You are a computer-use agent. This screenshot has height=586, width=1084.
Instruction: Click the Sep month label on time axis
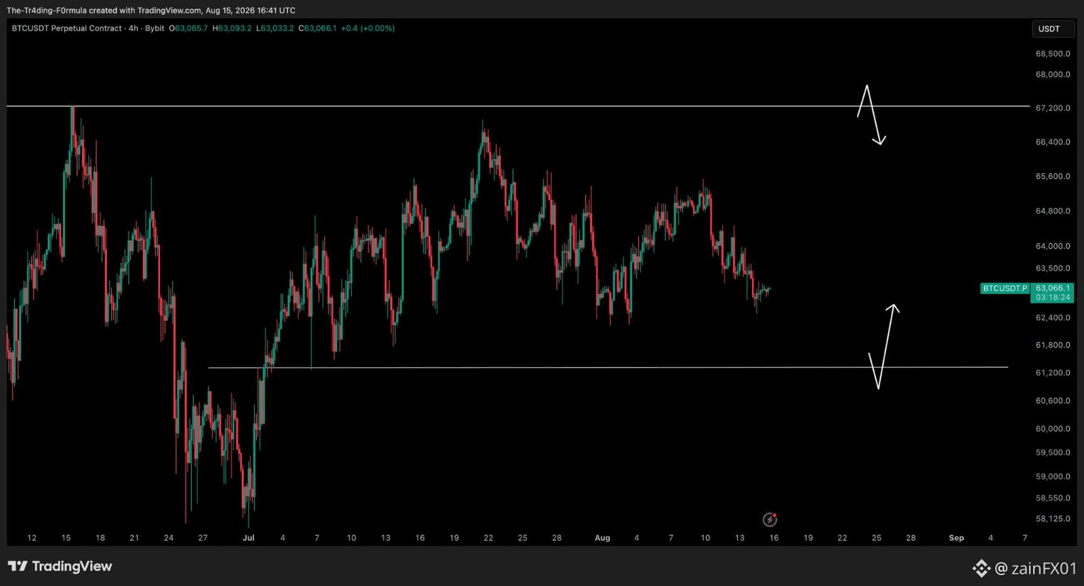tap(956, 538)
